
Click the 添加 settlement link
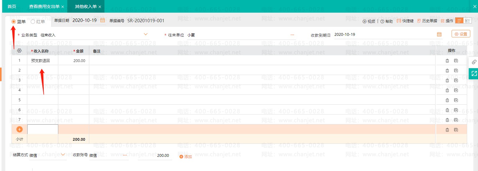pos(186,156)
